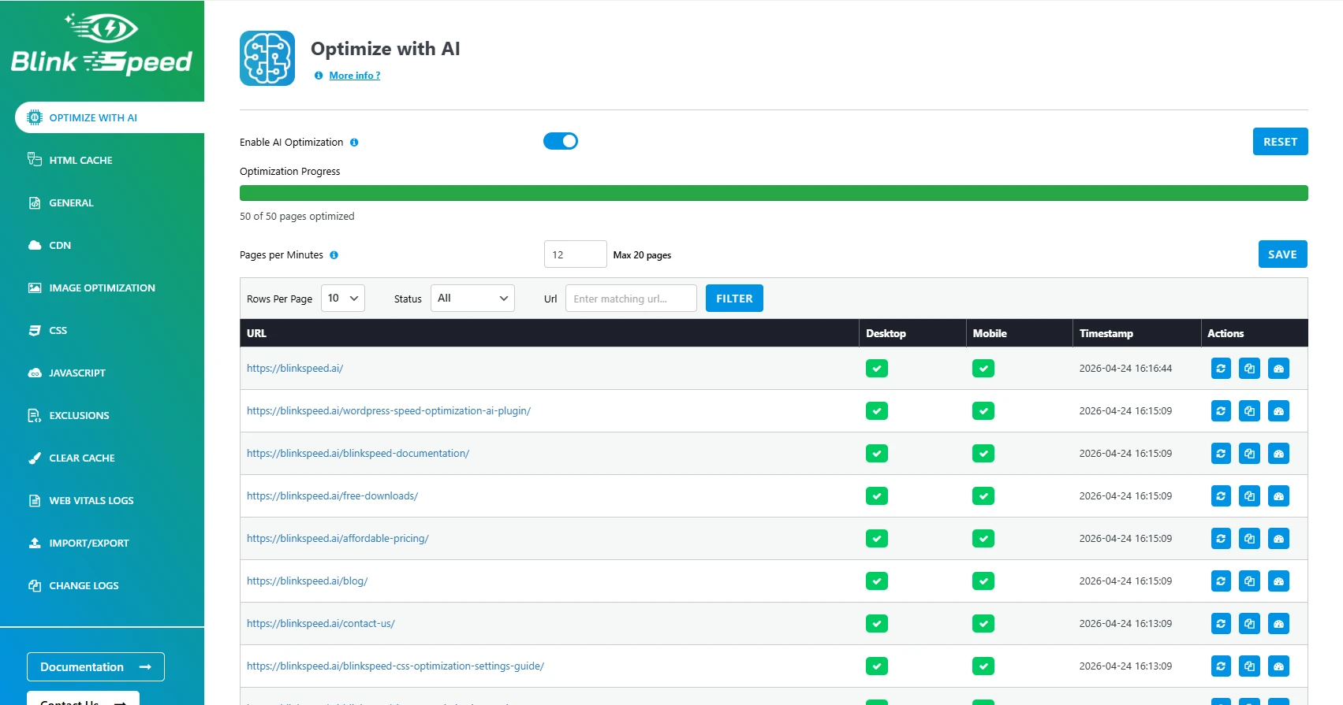Speed gauge icon in the blog row
Screen dimensions: 1343x705
pos(1278,581)
